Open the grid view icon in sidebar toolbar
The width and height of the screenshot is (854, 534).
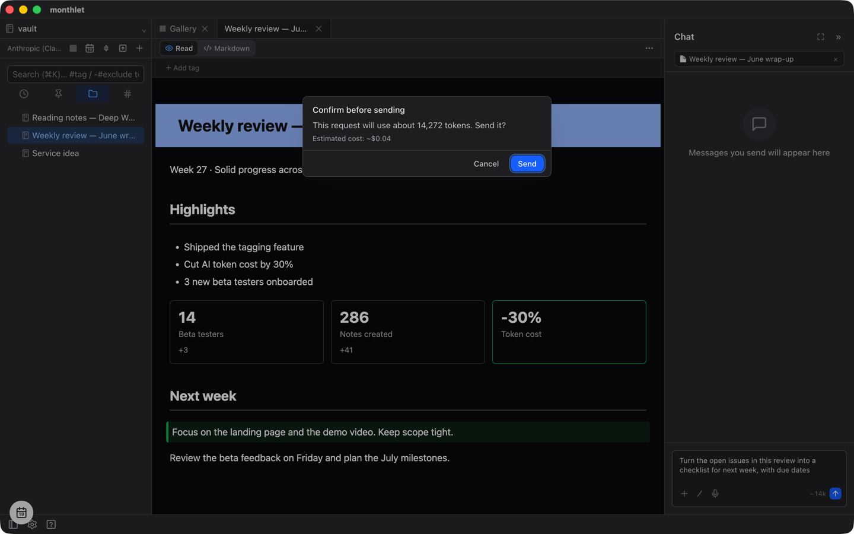pos(73,49)
